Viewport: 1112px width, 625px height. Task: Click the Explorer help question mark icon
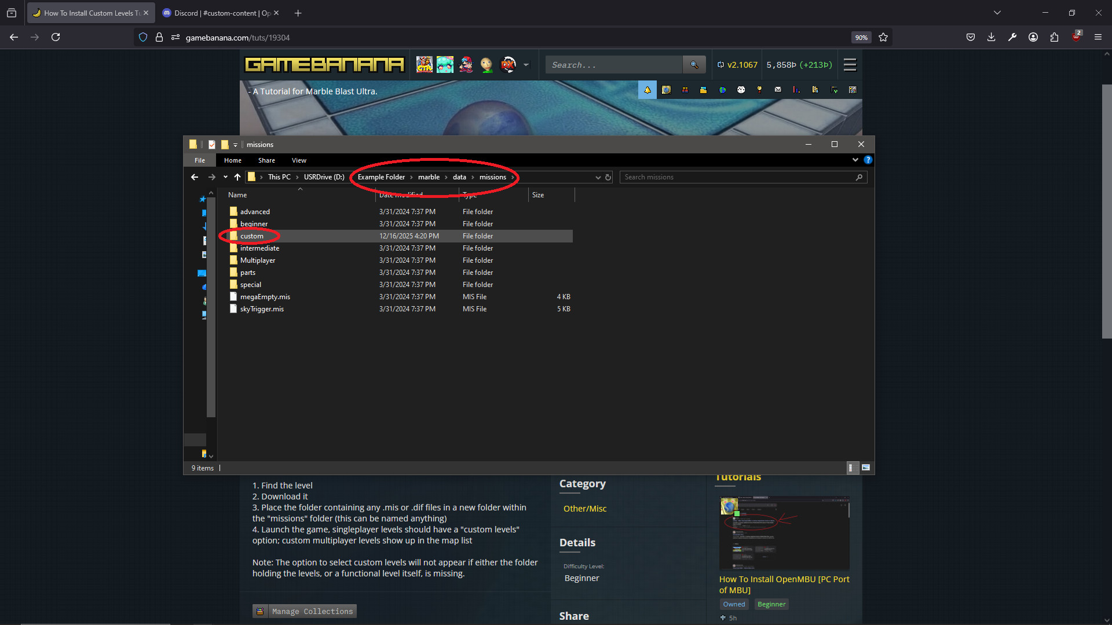click(868, 160)
